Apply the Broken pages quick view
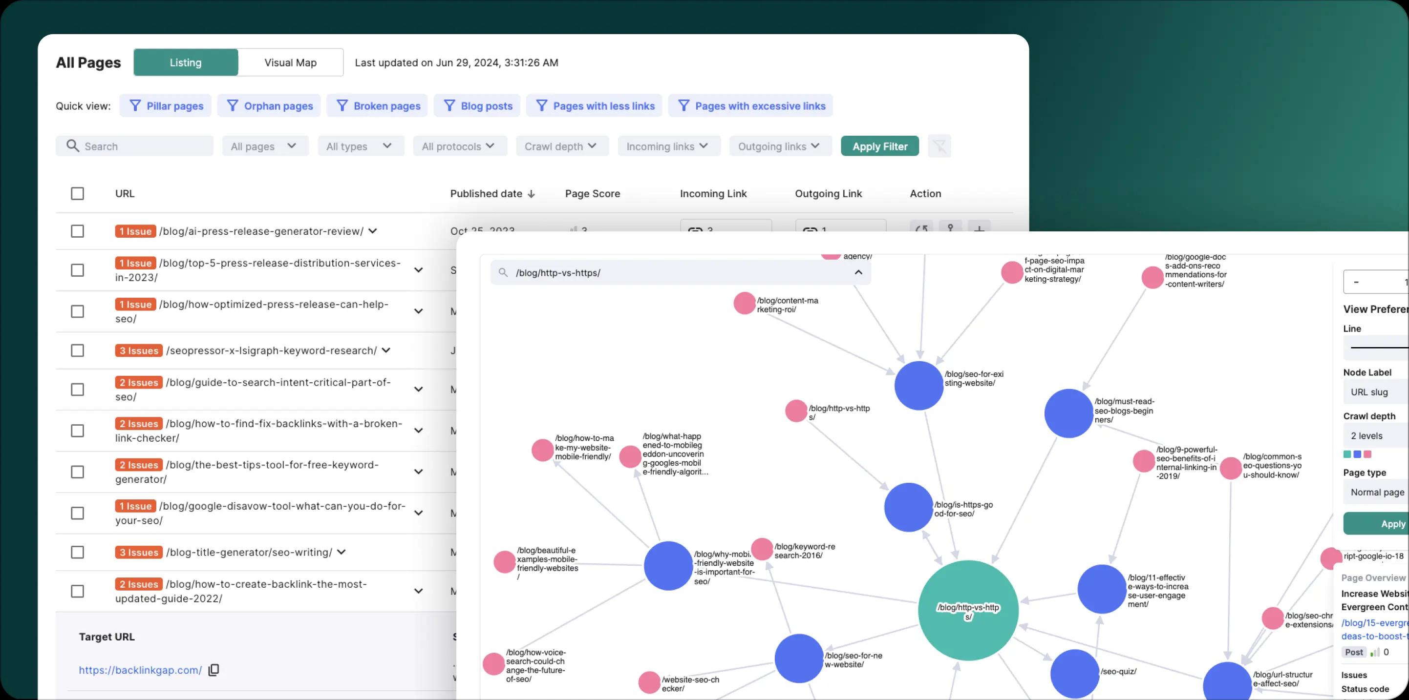 coord(378,105)
